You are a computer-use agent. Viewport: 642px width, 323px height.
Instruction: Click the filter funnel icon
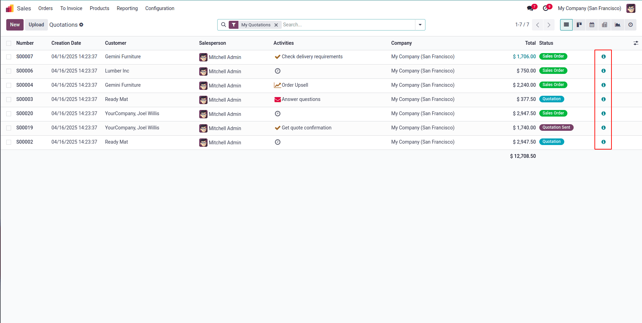pyautogui.click(x=234, y=25)
